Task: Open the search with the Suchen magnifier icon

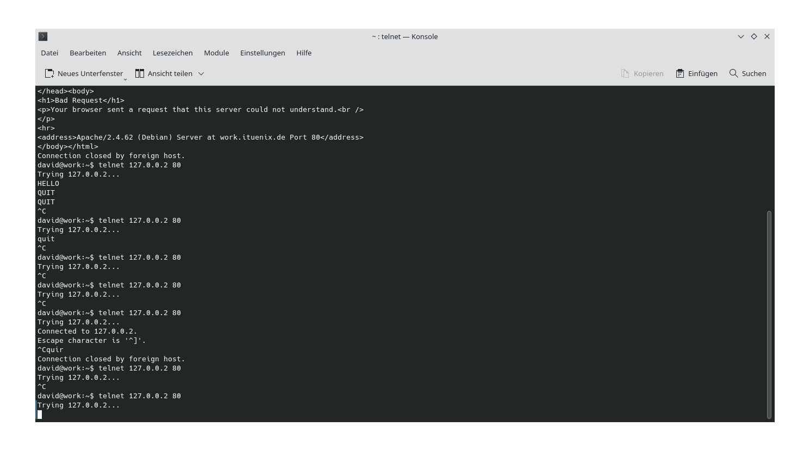Action: coord(733,73)
